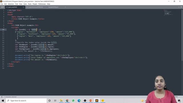The image size is (183, 103).
Task: Switch to the SampleJSON.json tab
Action: (x=53, y=7)
